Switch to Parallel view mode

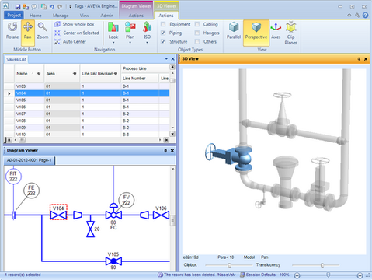pos(234,31)
